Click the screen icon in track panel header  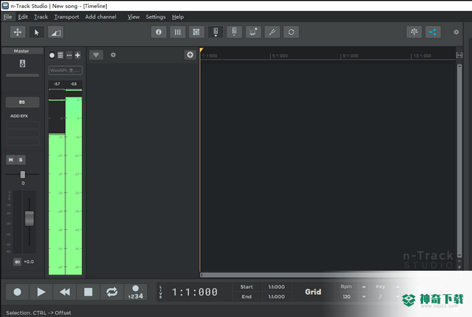click(x=96, y=55)
